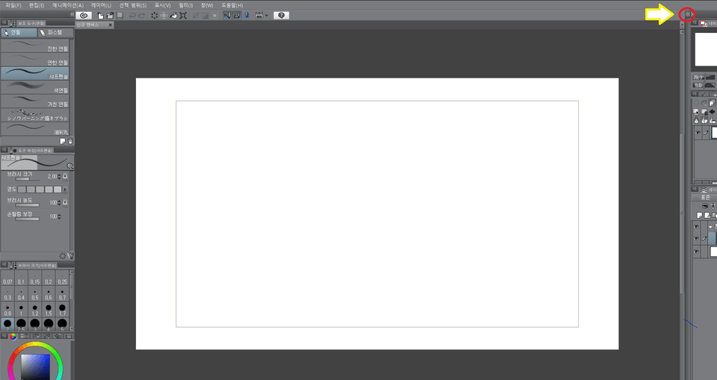
Task: Open 브러시 농도 dynamics button
Action: [x=66, y=202]
